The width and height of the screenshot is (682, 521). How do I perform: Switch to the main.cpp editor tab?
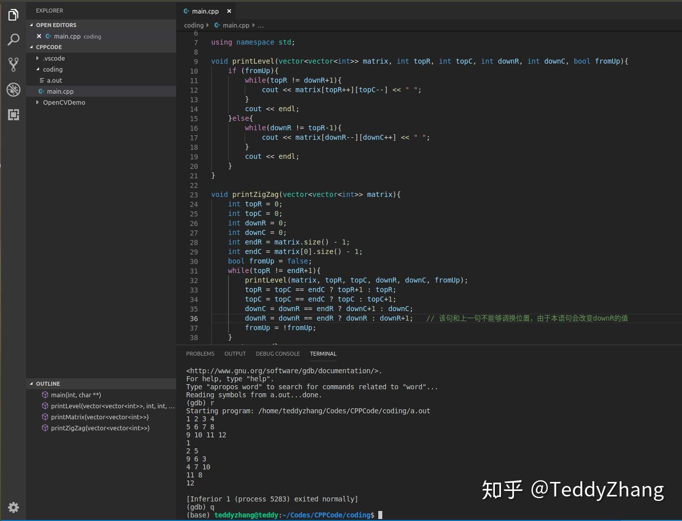206,11
